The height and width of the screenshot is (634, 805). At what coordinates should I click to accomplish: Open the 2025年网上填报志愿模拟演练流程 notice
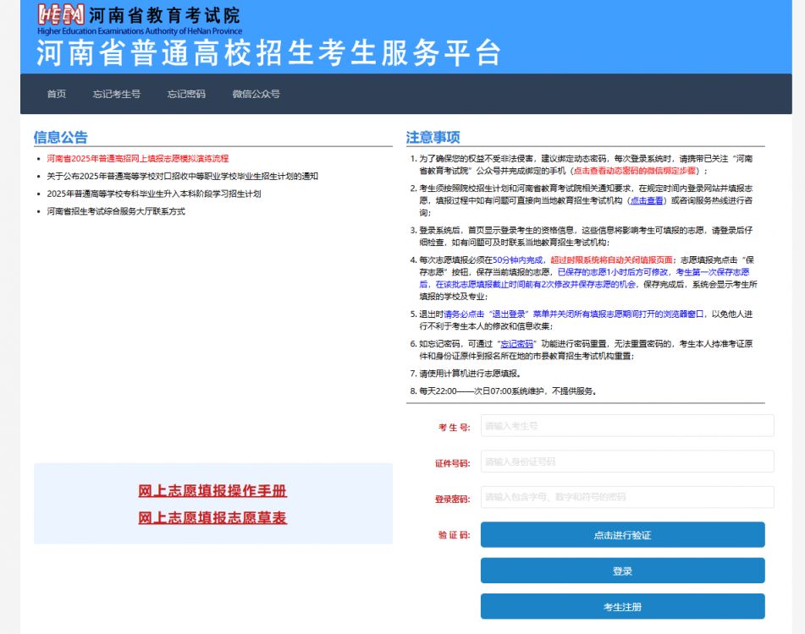[138, 159]
